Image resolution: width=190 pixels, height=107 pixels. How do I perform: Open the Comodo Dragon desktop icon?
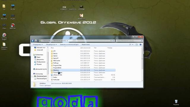point(4,37)
